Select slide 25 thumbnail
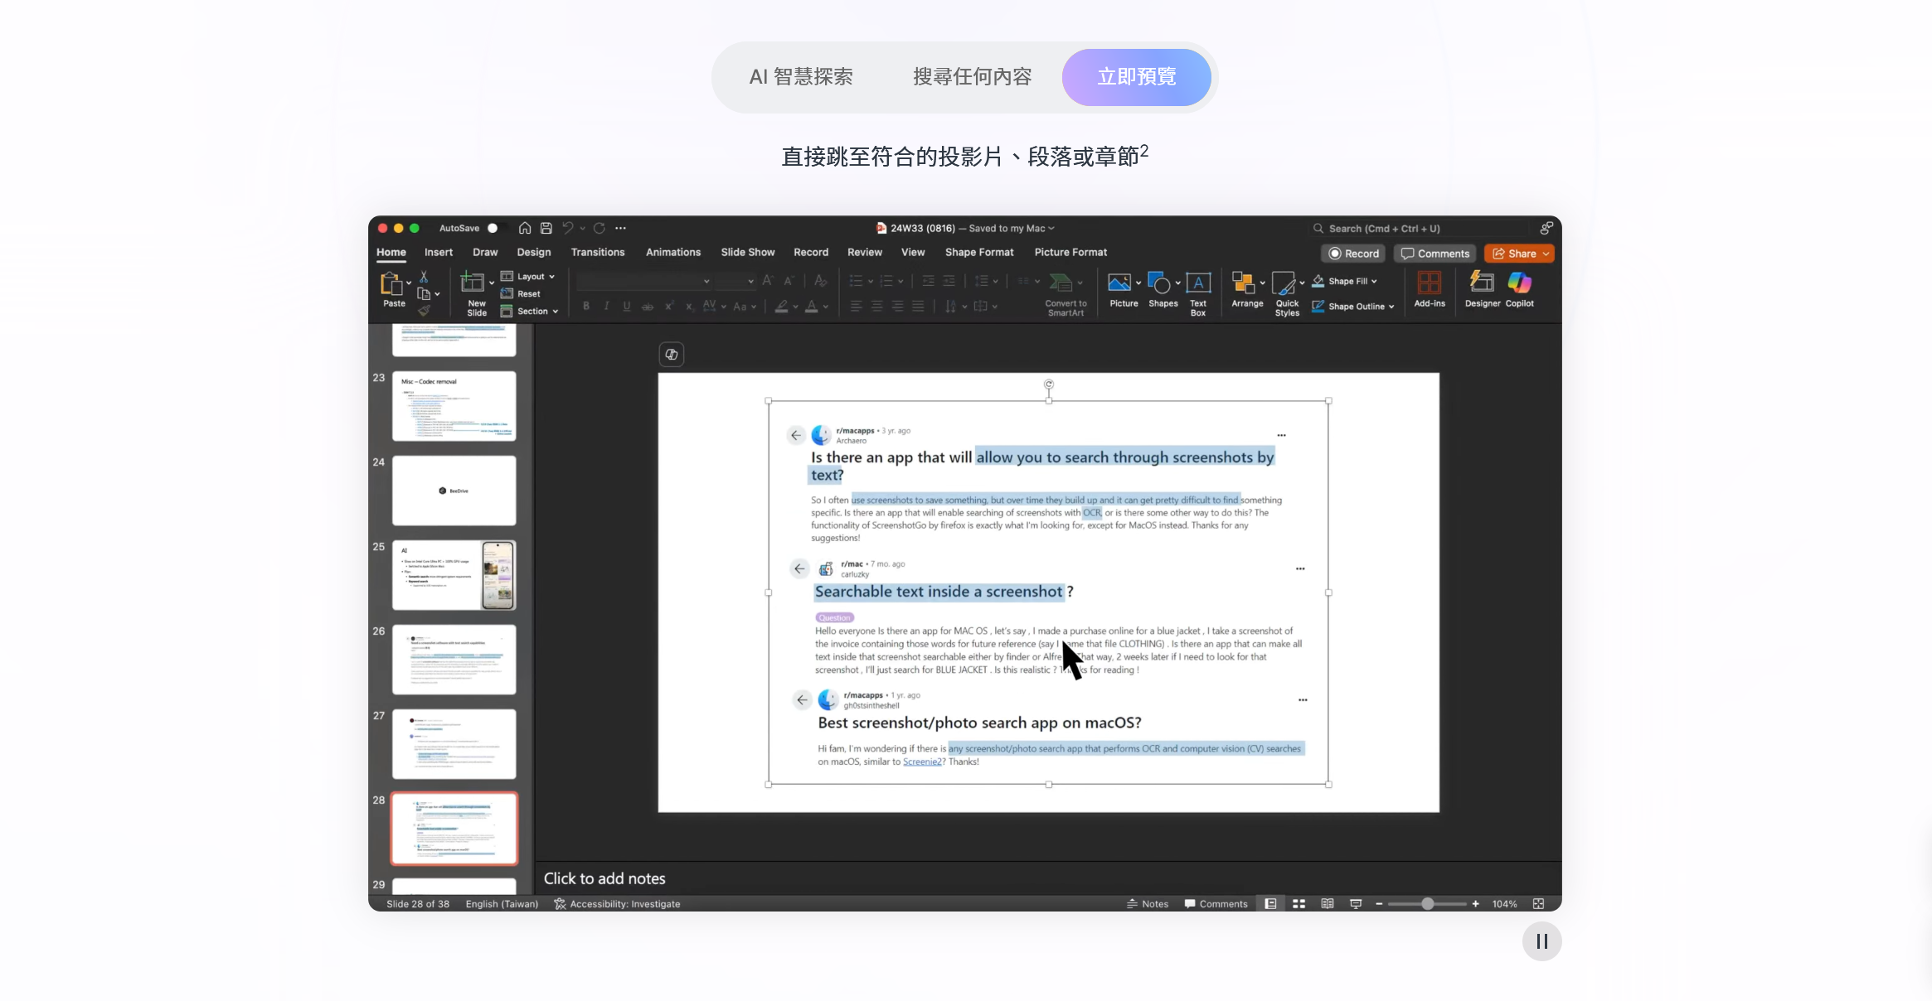 (x=454, y=575)
